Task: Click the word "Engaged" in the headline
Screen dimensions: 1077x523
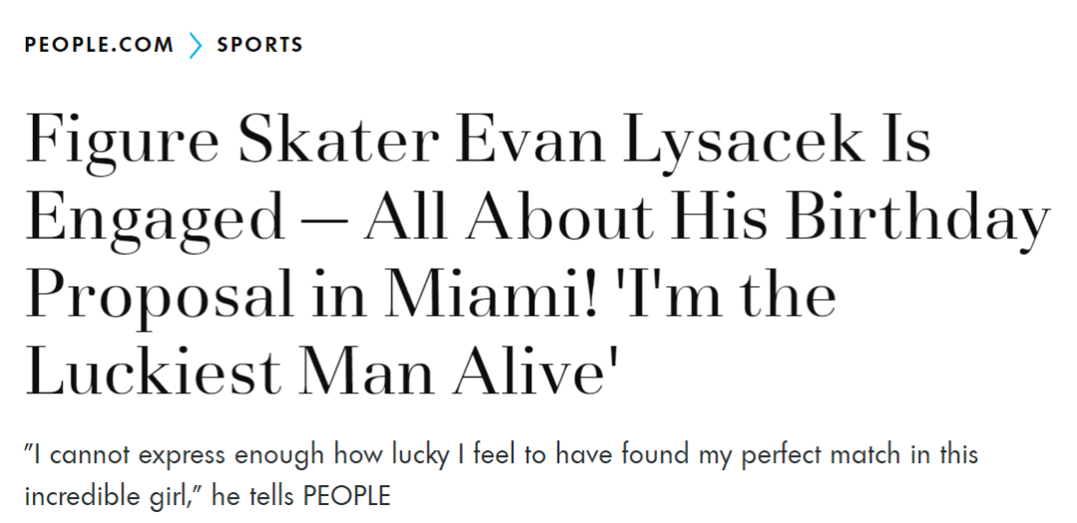Action: 155,218
